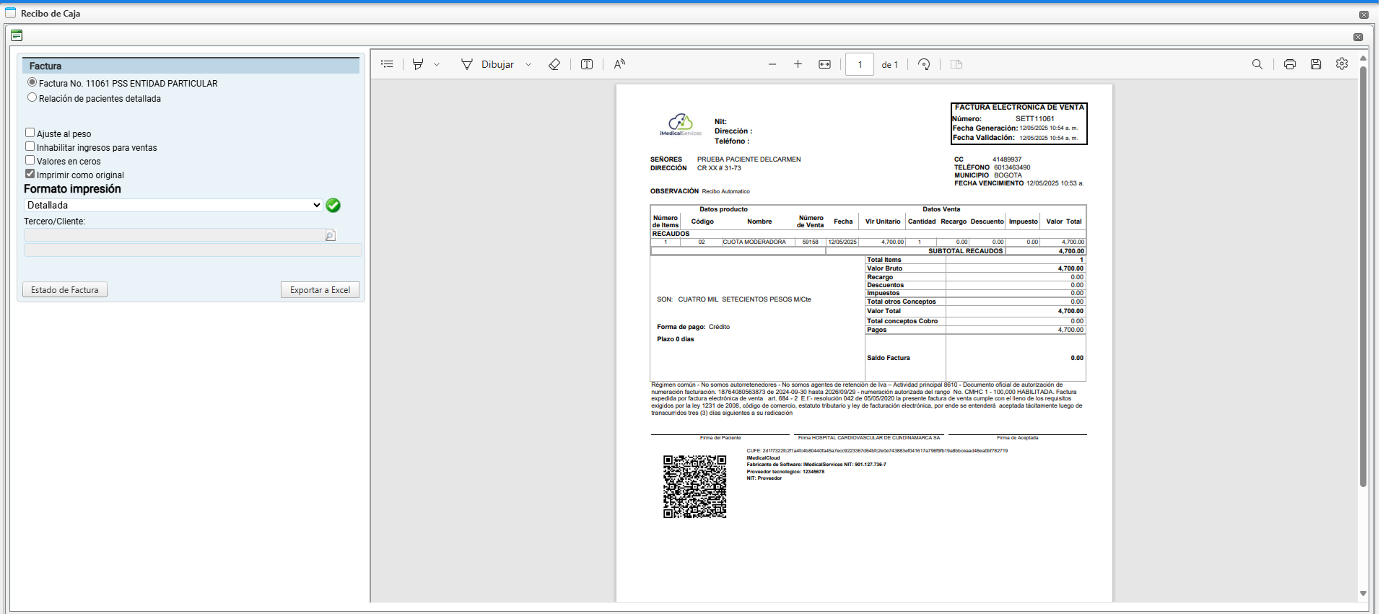Open the PDF table of contents icon

[387, 64]
